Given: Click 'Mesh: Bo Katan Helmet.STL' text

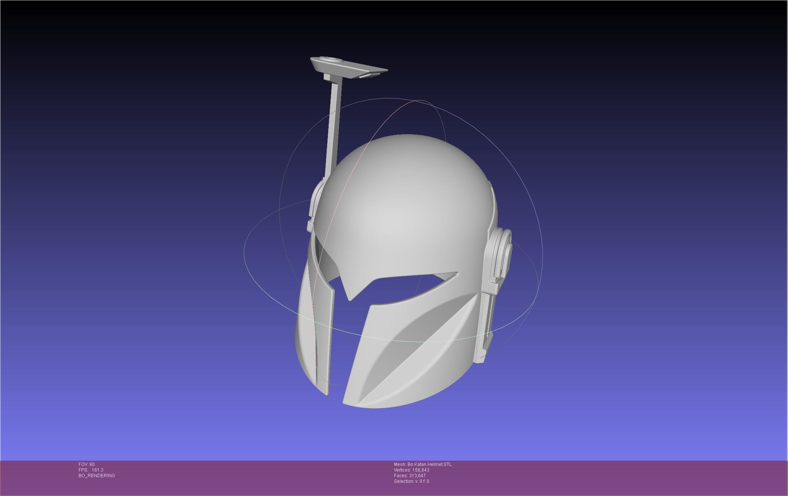Looking at the screenshot, I should pos(423,464).
